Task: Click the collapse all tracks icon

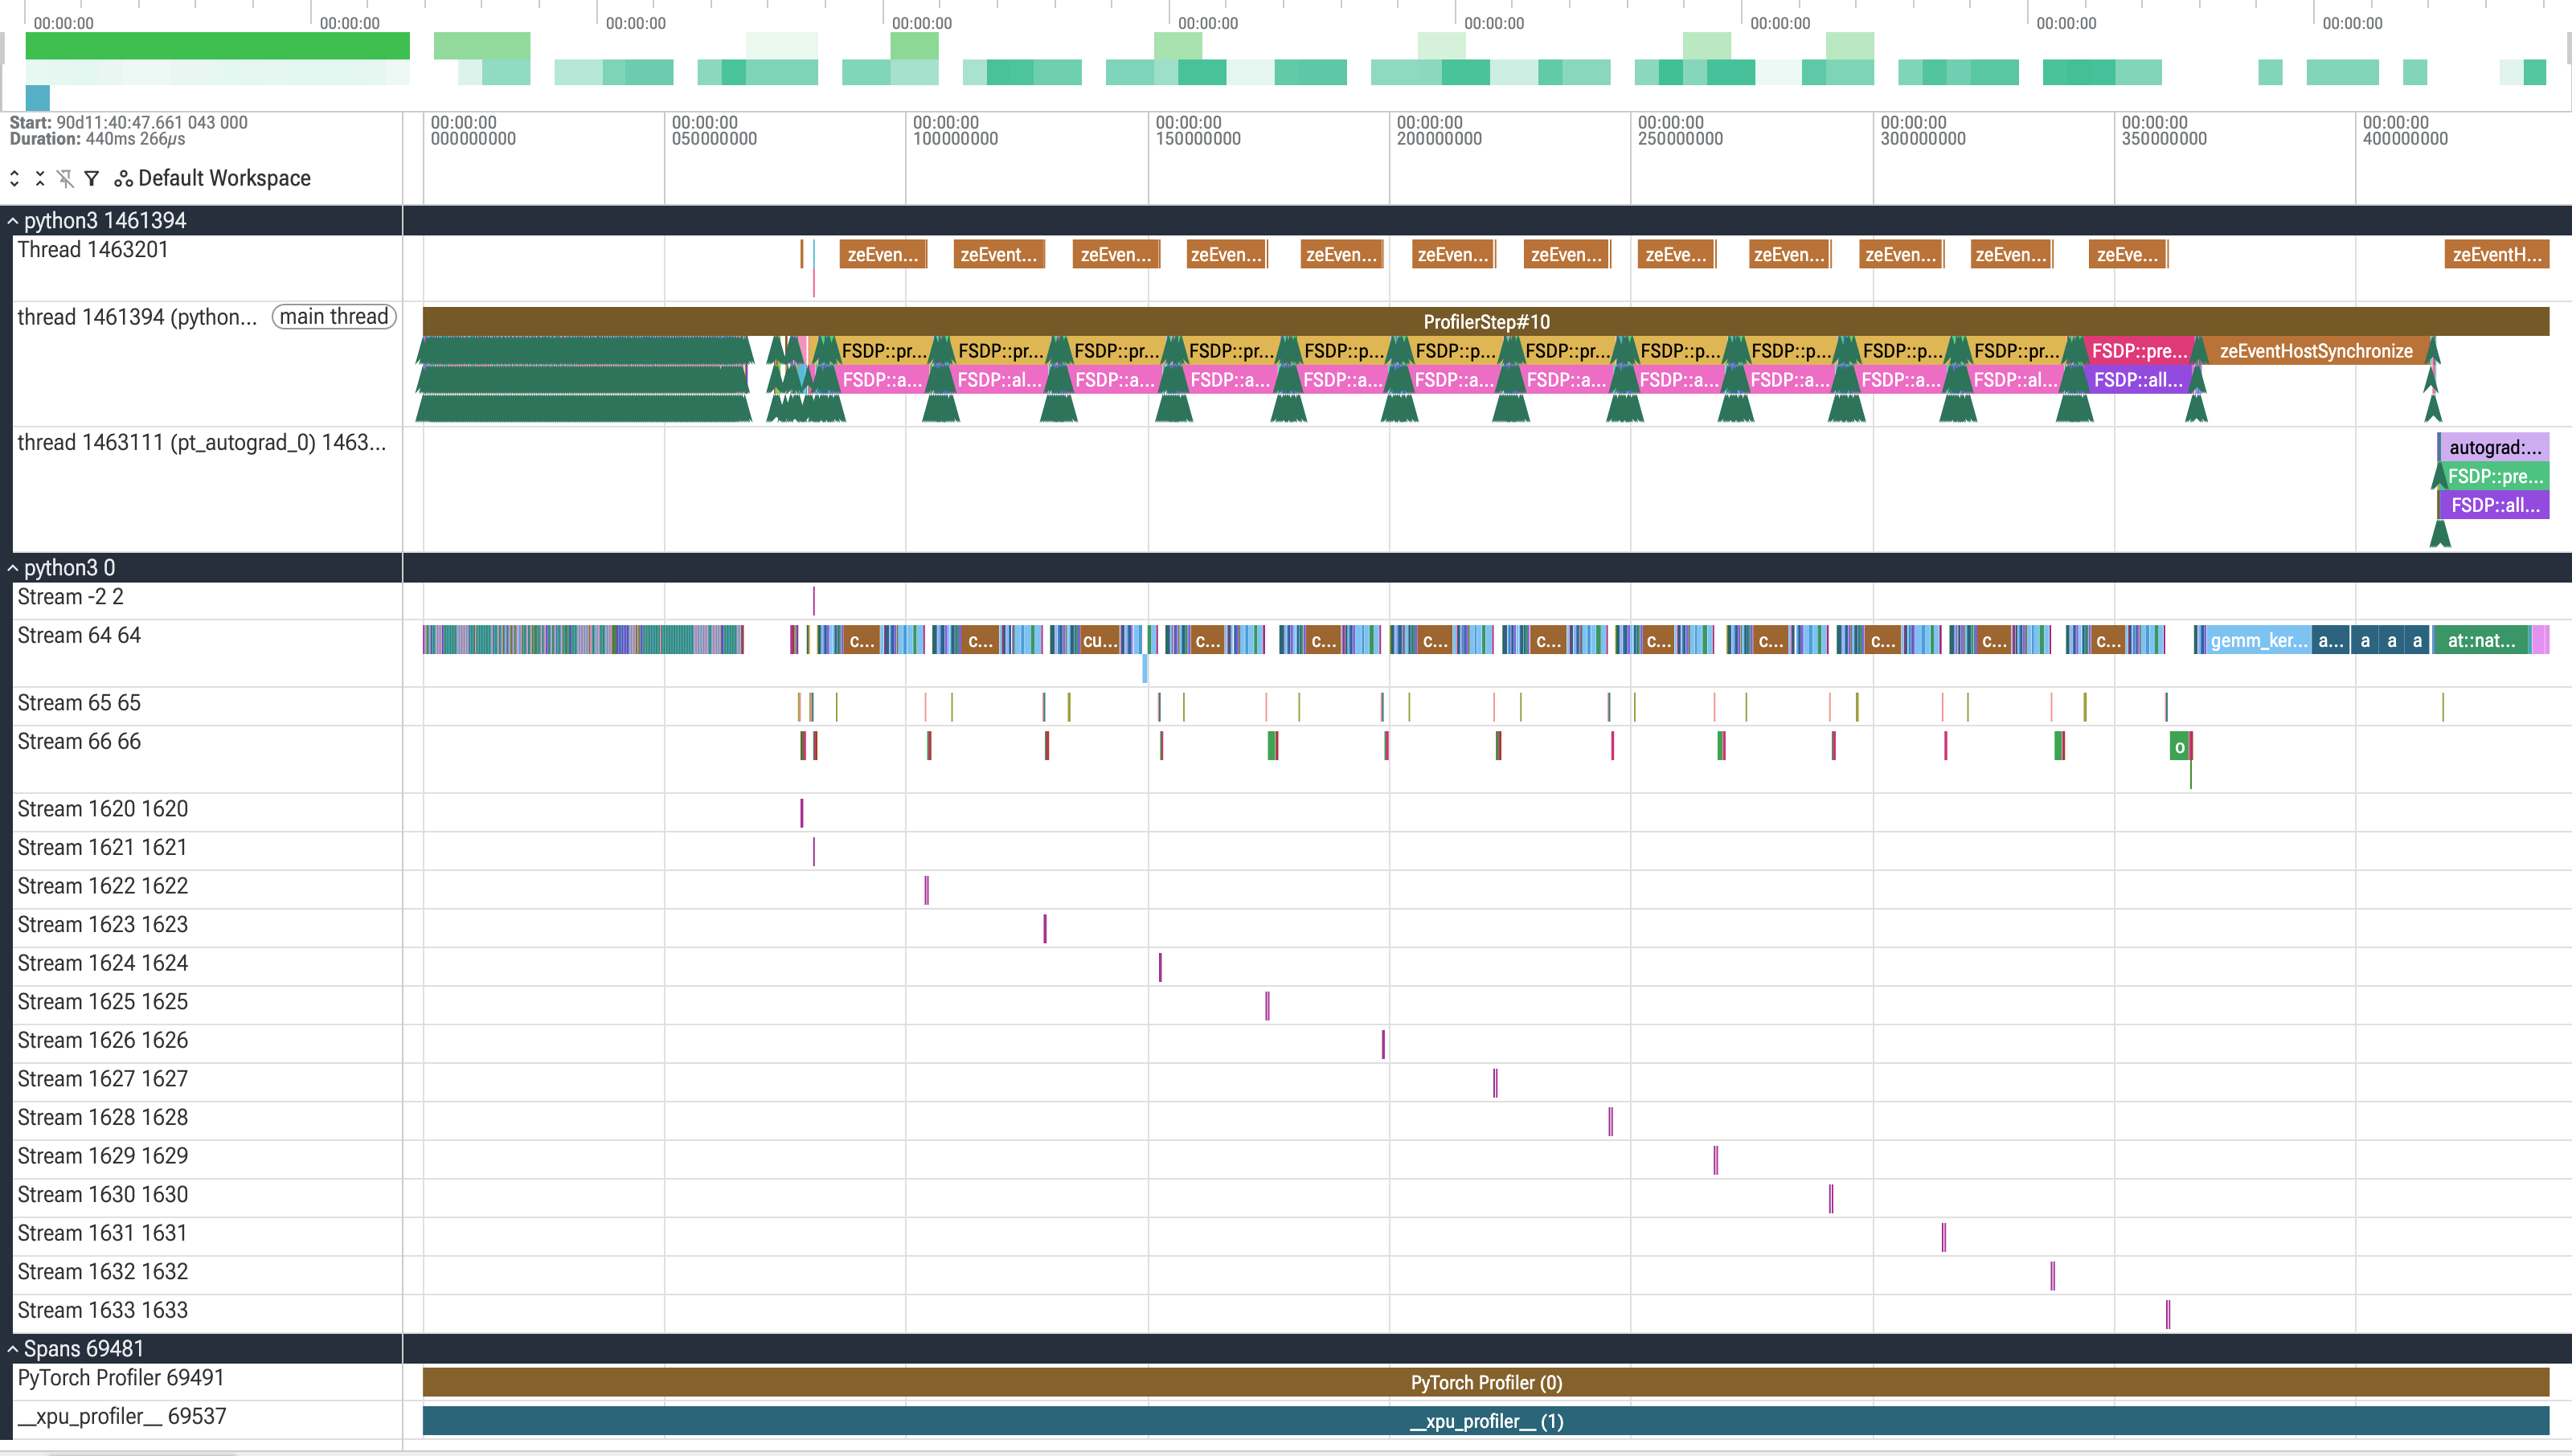Action: pyautogui.click(x=40, y=178)
